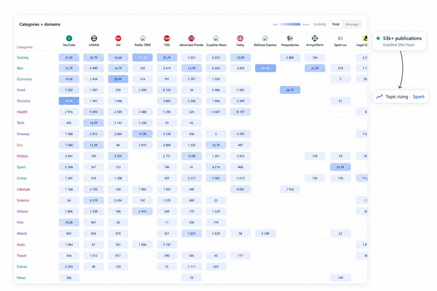Click the 18.2K Tech UNIAN cell
The width and height of the screenshot is (437, 291).
tap(93, 123)
